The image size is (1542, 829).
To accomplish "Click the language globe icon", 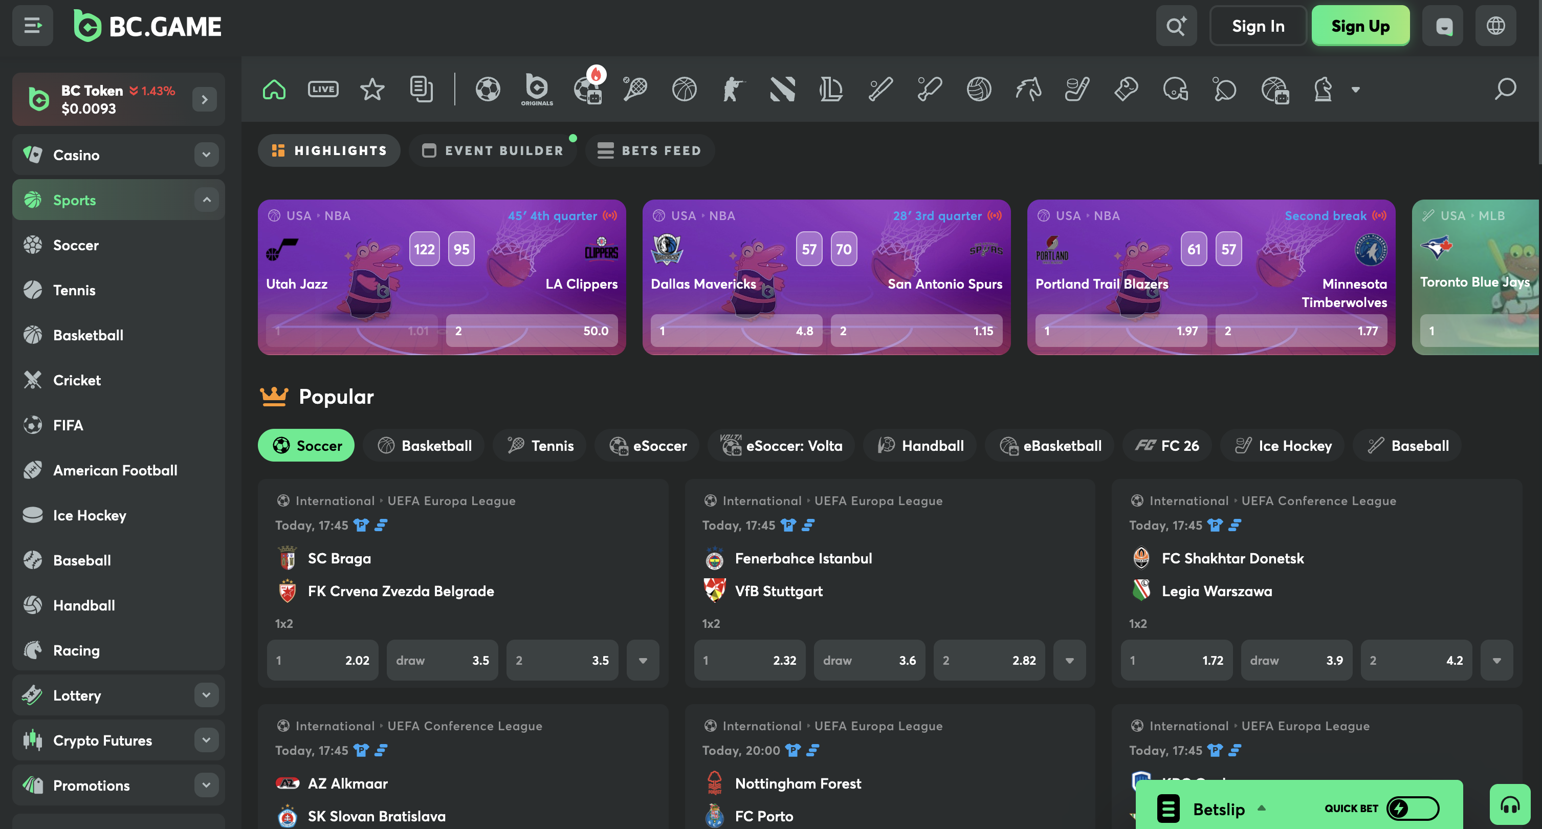I will [x=1495, y=26].
